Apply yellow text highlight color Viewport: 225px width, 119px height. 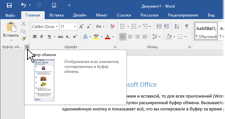point(96,37)
